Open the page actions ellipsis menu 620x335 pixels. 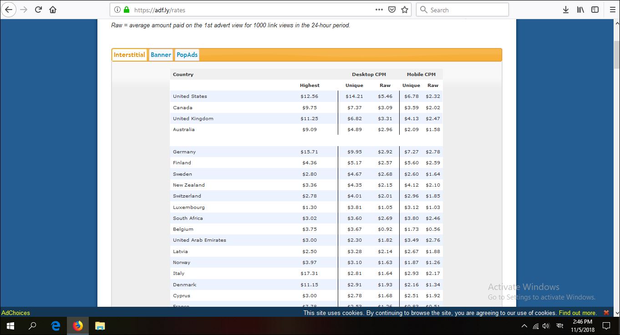coord(379,9)
